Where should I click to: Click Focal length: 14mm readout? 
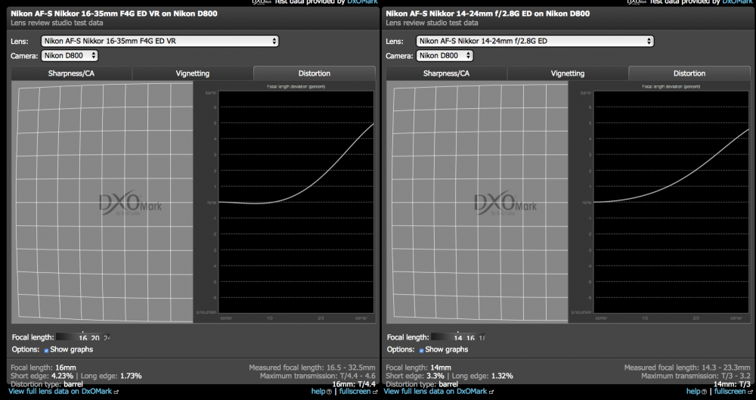[x=419, y=367]
